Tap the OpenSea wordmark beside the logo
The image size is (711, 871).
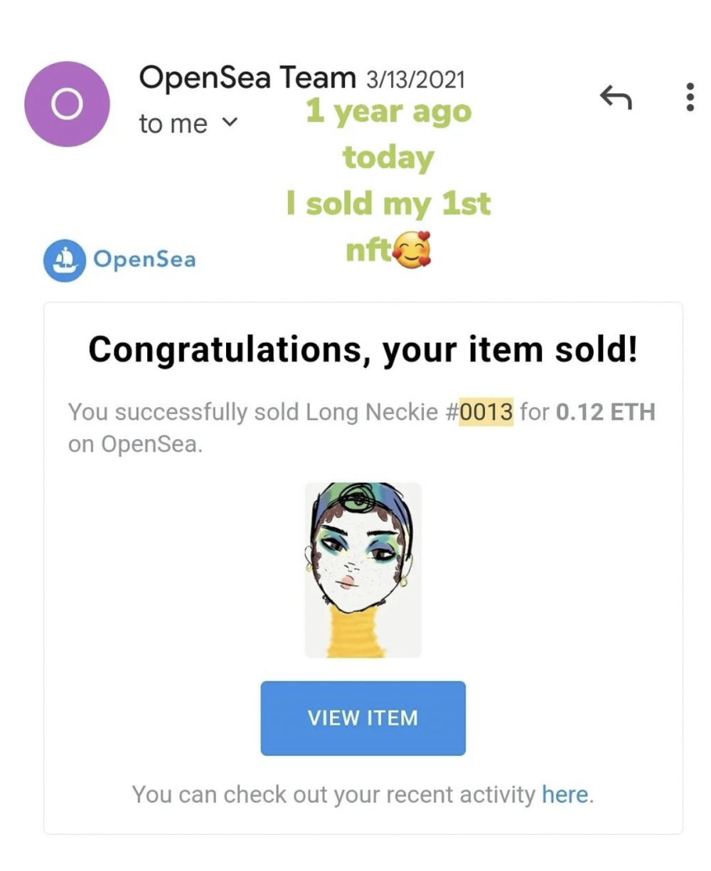click(144, 260)
